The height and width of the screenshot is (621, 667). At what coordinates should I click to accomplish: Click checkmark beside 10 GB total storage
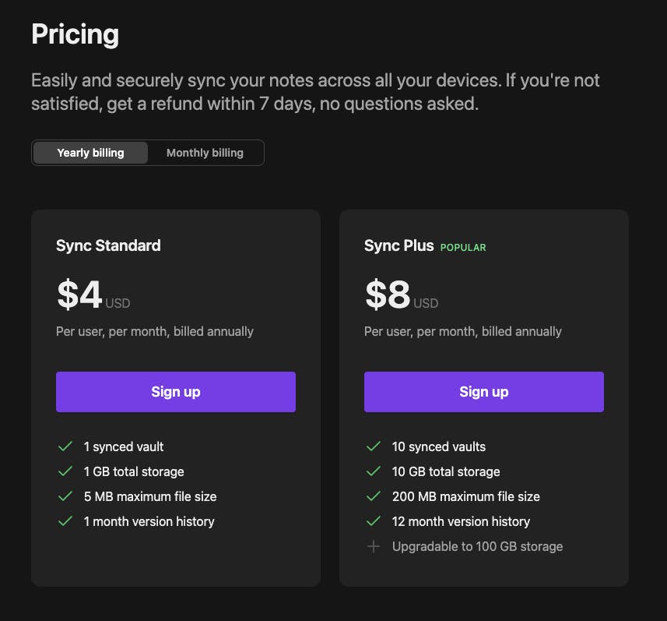point(374,471)
